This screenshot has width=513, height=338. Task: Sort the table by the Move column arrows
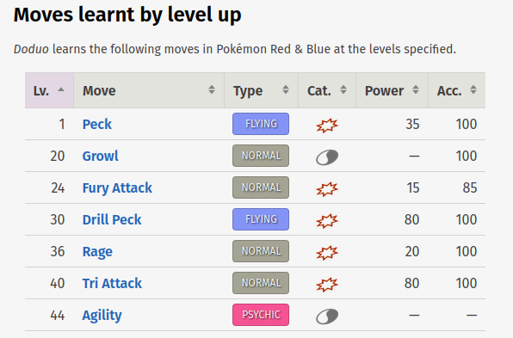pyautogui.click(x=212, y=89)
